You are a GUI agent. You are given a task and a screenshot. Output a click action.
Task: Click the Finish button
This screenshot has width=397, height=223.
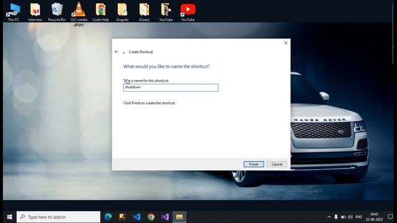(254, 164)
